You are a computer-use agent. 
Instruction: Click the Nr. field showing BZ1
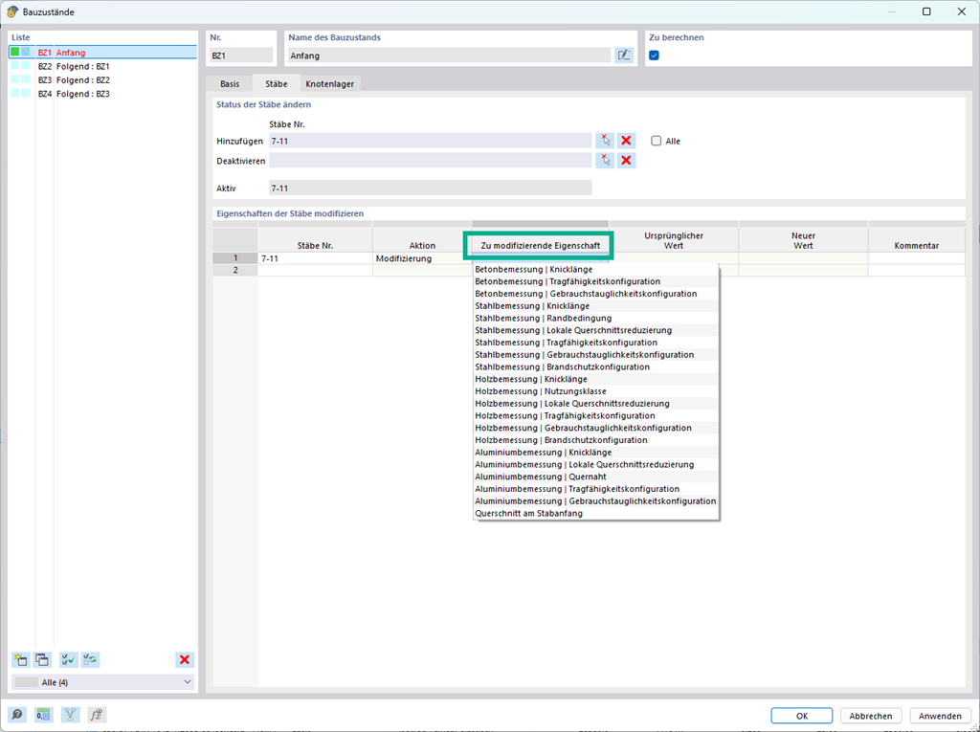click(240, 55)
